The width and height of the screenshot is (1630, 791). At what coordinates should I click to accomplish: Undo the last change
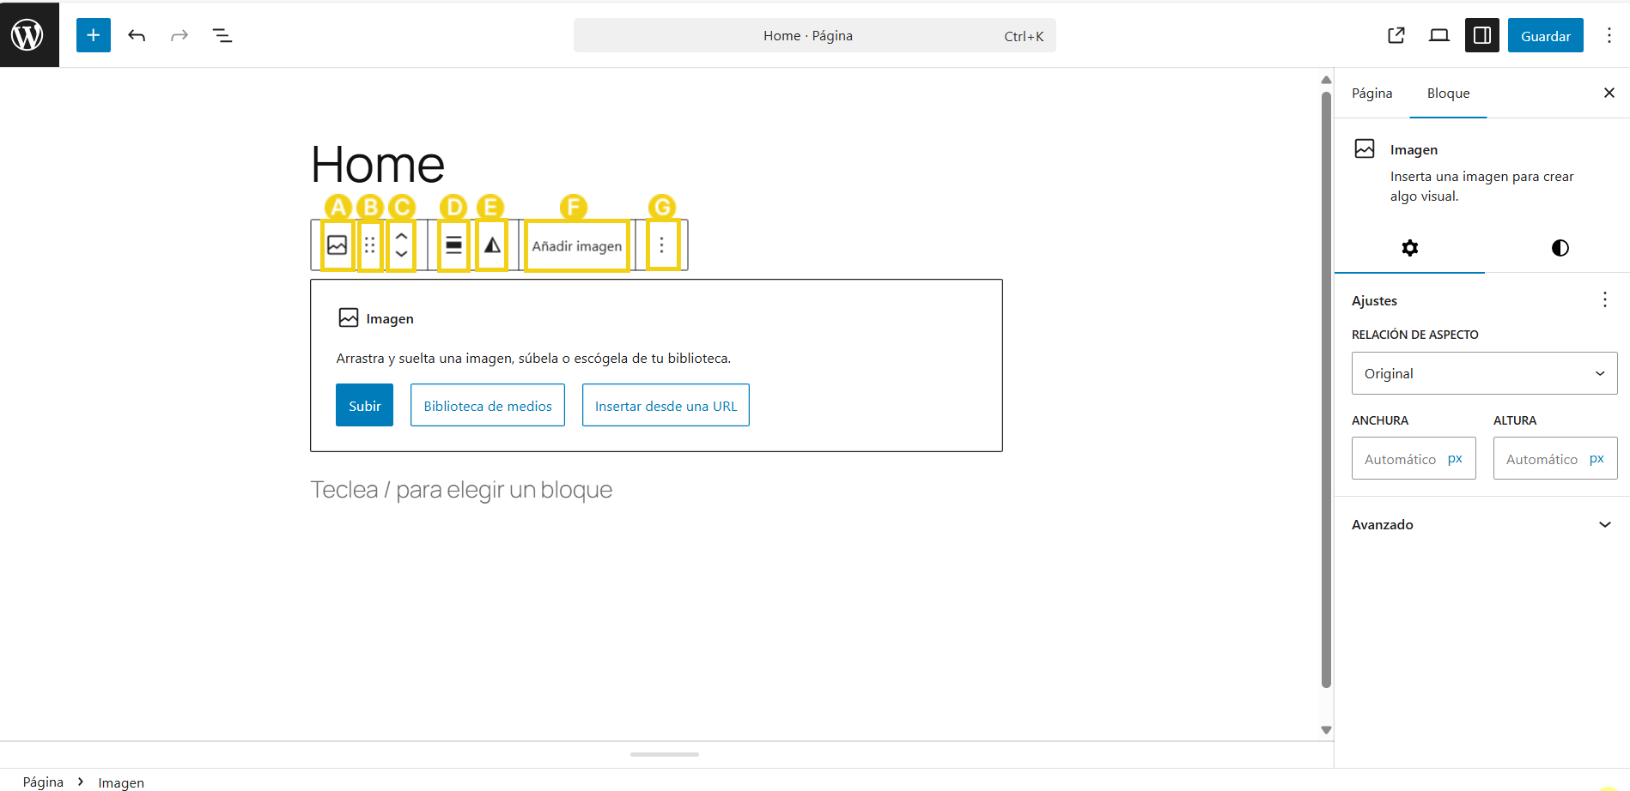(x=137, y=35)
